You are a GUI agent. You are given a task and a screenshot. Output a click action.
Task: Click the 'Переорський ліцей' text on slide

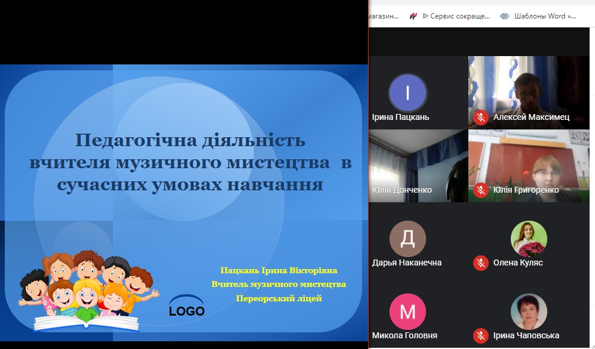tap(278, 298)
